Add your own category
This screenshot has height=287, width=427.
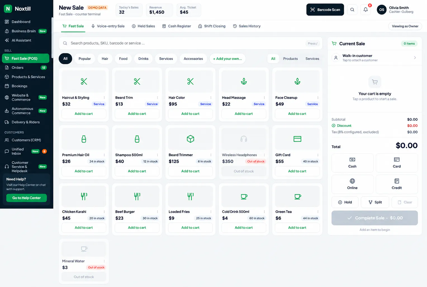tap(227, 59)
